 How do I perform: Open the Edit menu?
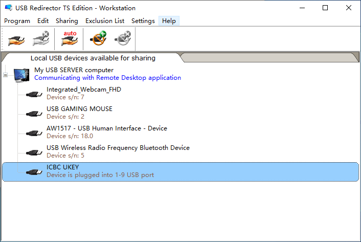[x=43, y=21]
